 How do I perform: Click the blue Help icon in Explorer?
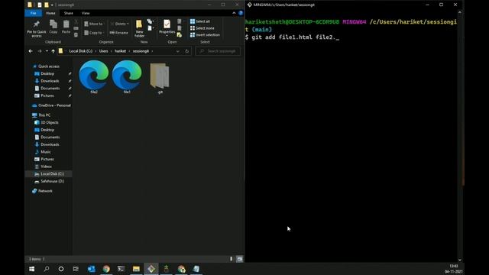(x=241, y=13)
